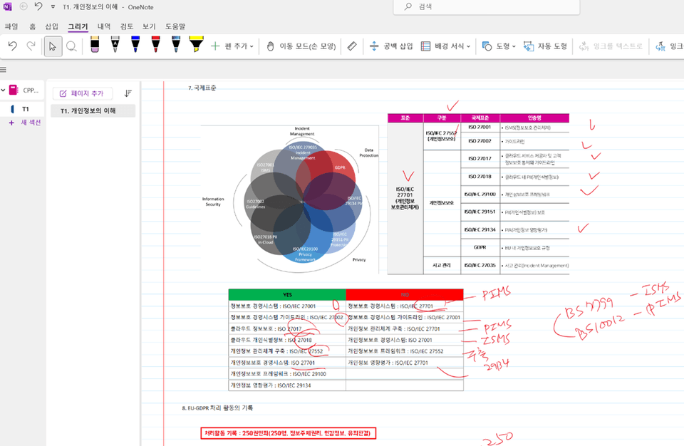The width and height of the screenshot is (684, 446).
Task: Click the green YES table header
Action: [287, 294]
